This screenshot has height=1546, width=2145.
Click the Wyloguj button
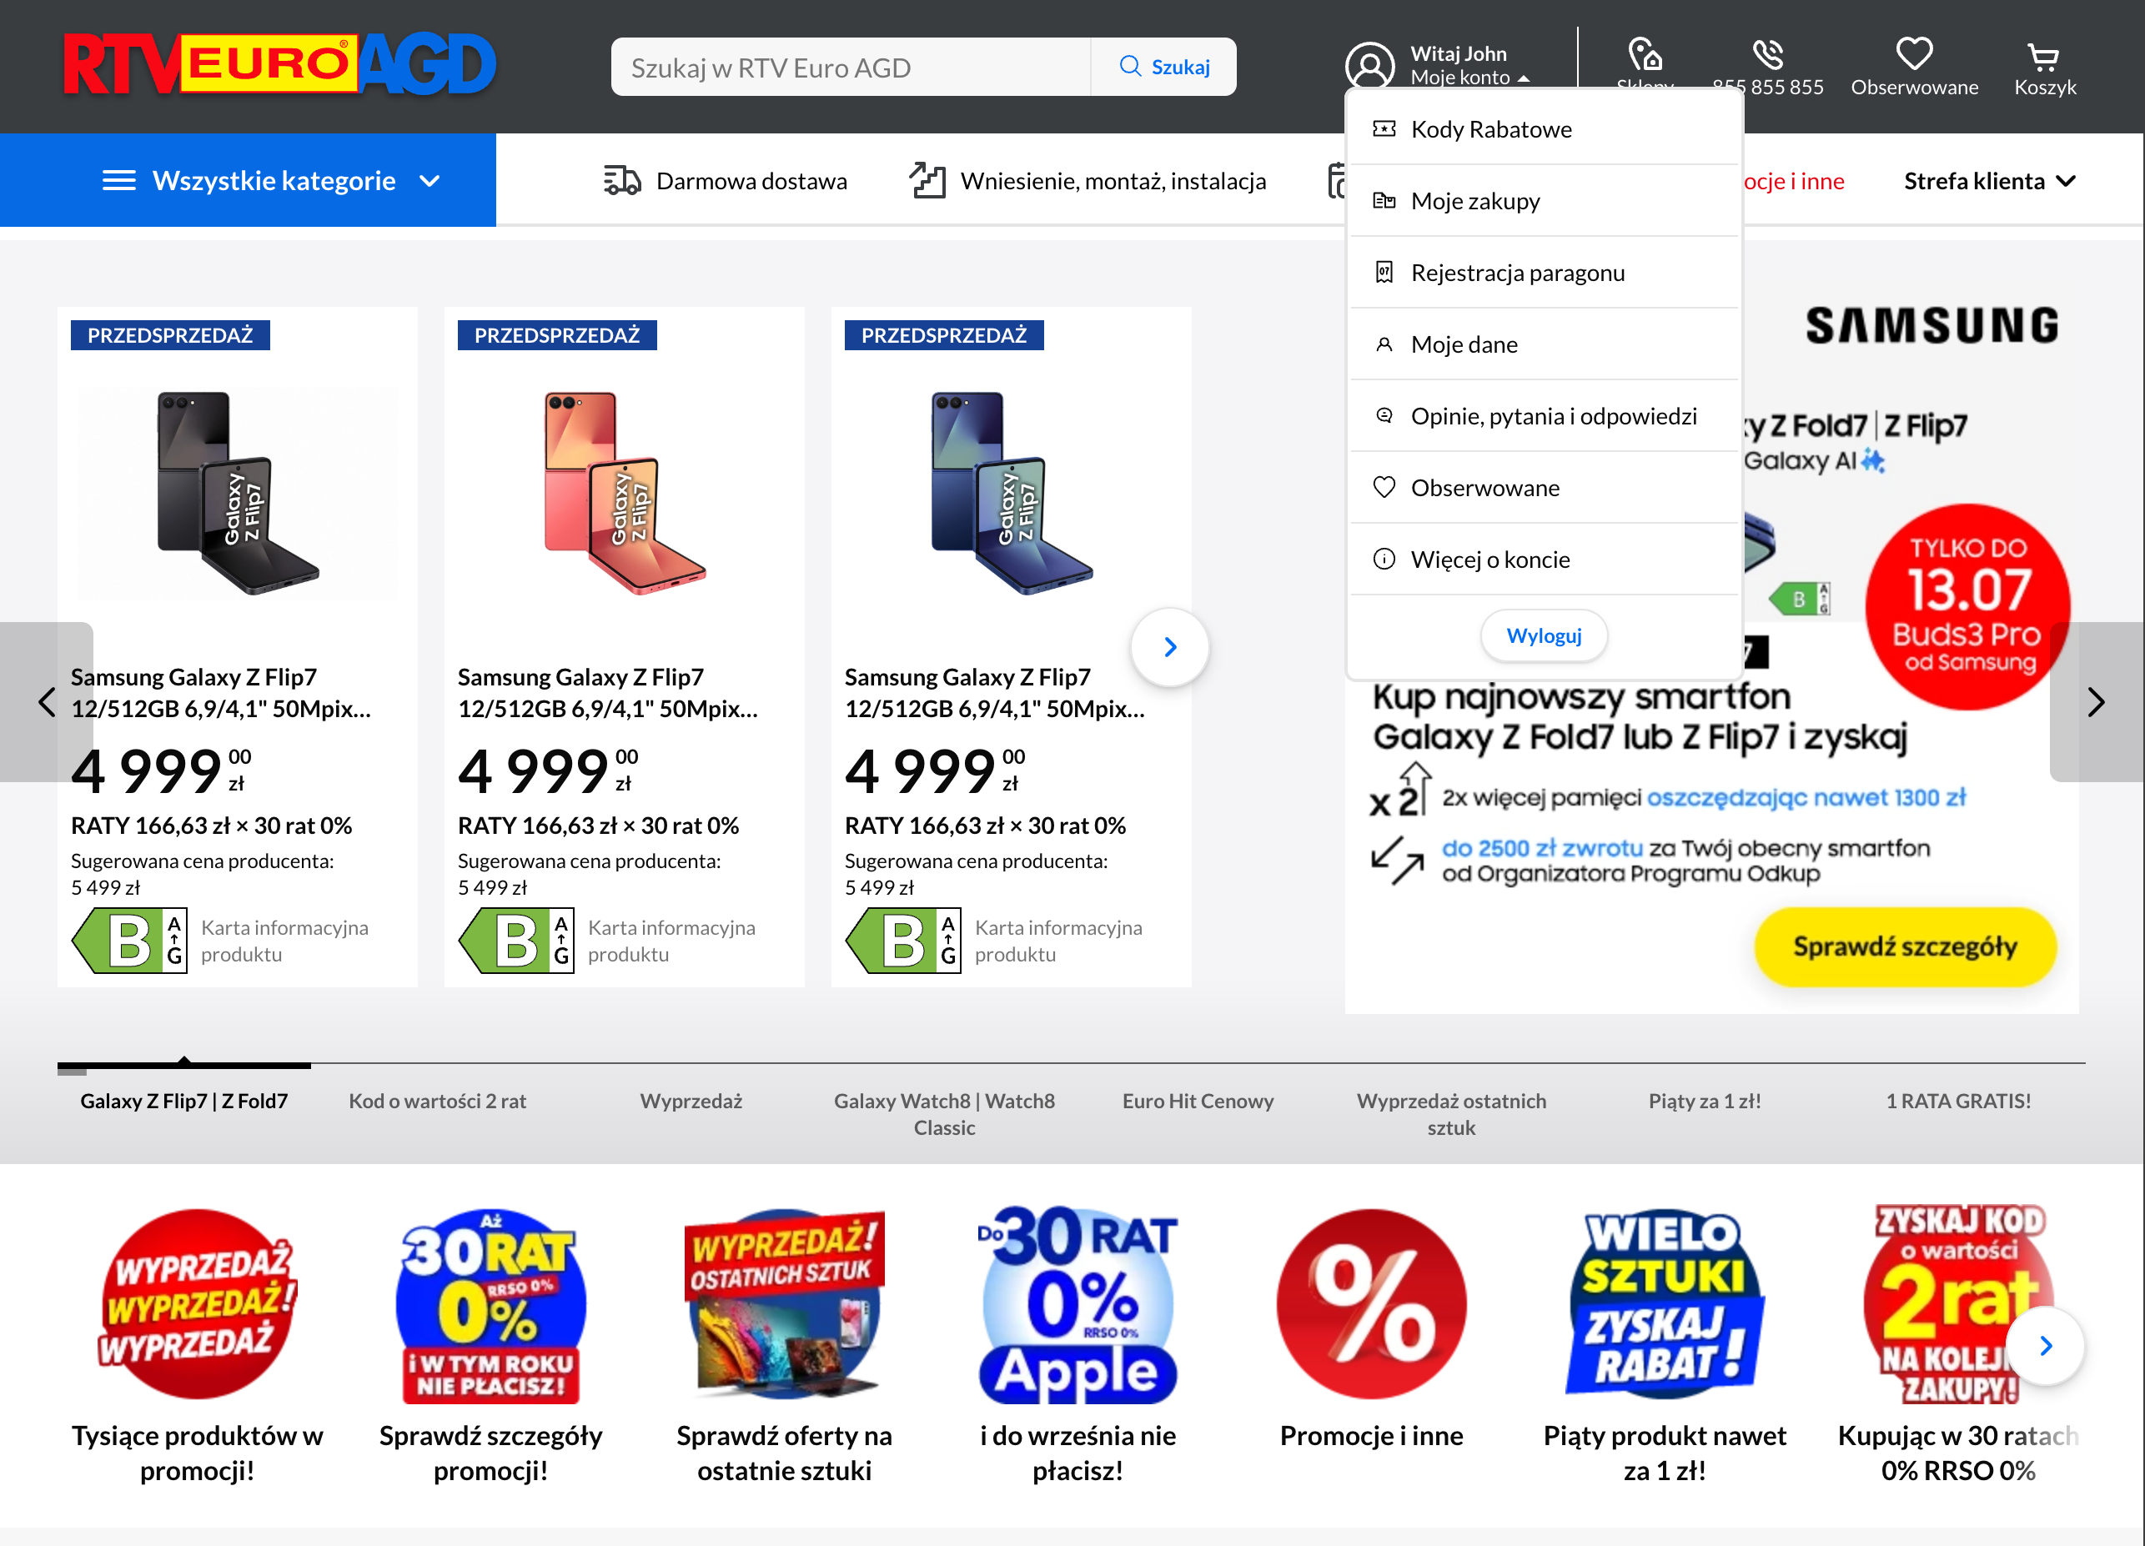pos(1544,635)
